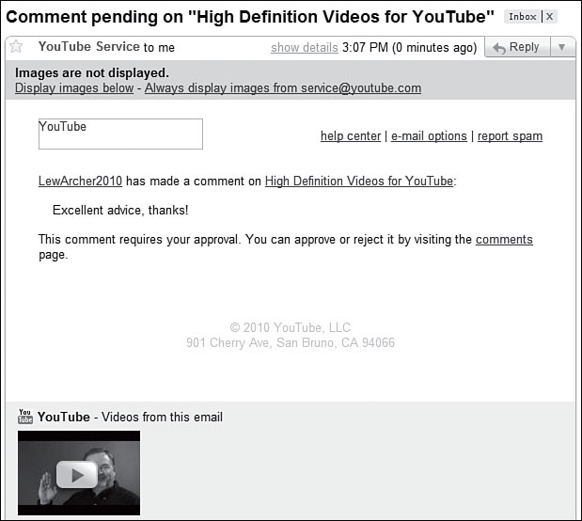
Task: Open LewArcher2010's profile link
Action: [80, 181]
